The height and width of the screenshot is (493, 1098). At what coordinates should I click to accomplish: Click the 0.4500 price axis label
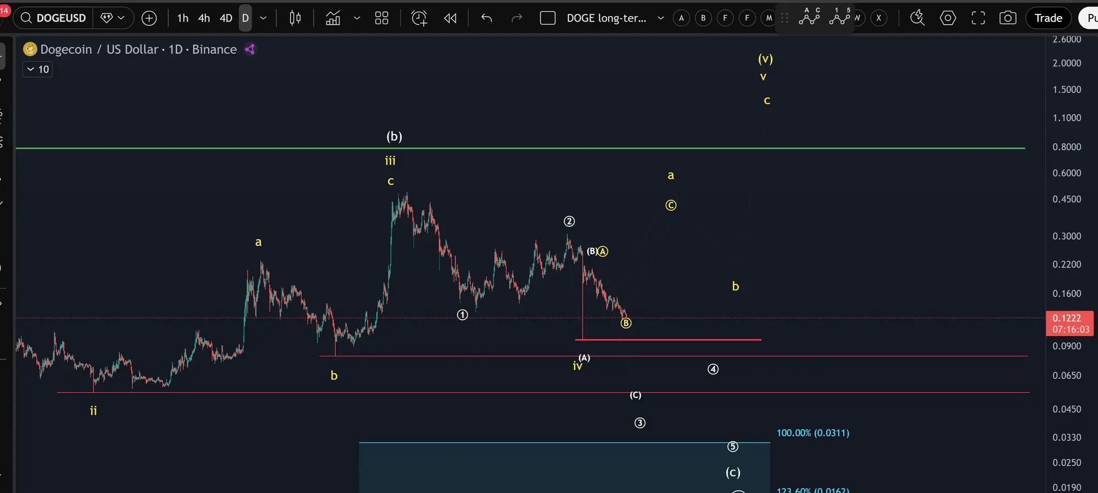[x=1067, y=199]
